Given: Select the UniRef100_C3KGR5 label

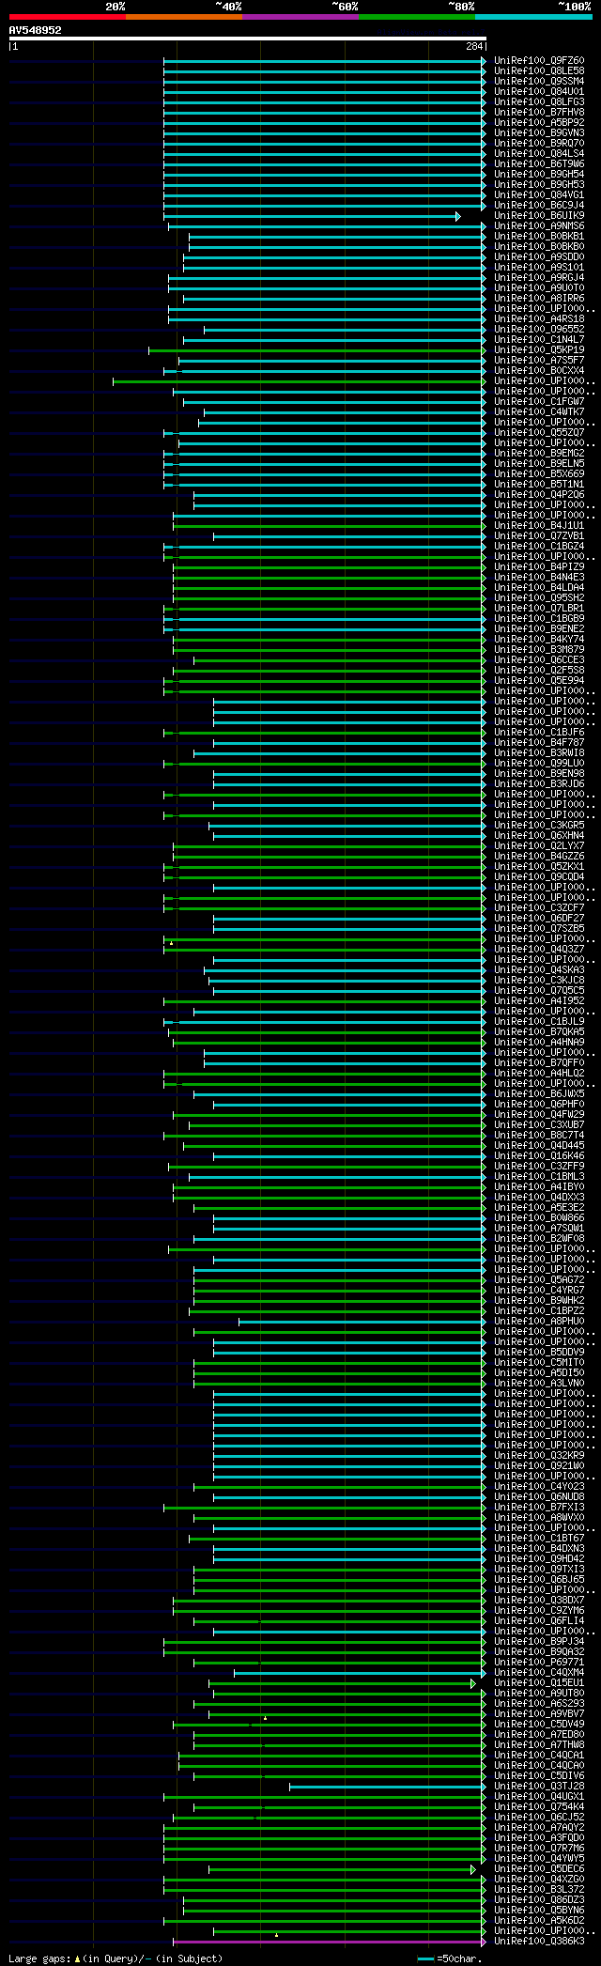Looking at the screenshot, I should click(539, 826).
